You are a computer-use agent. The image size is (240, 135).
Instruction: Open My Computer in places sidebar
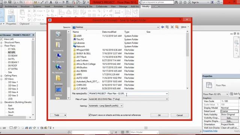[58, 58]
